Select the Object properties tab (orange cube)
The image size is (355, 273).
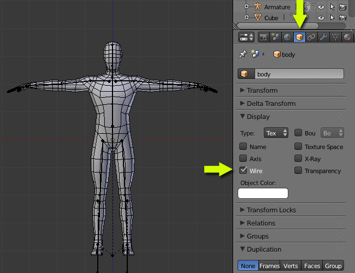[299, 37]
